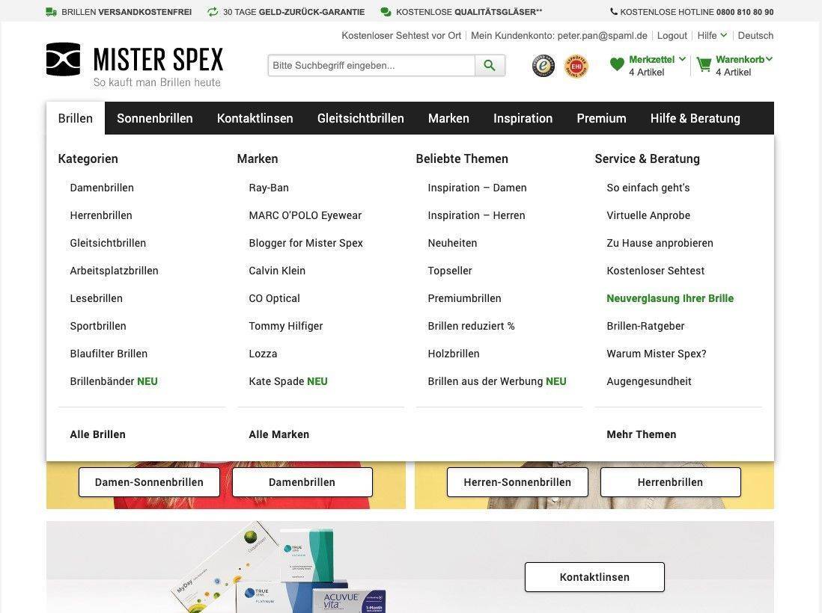Open Brillenbänder NEU category
Screen dimensions: 822x613
[x=114, y=381]
